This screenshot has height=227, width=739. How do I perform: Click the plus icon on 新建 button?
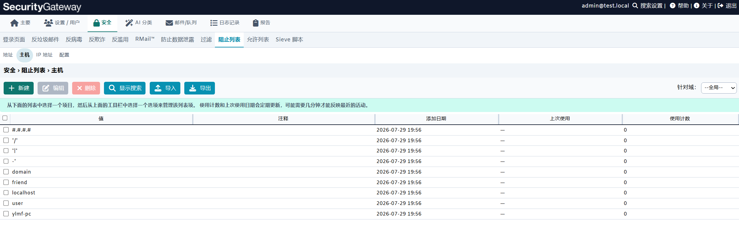[x=12, y=88]
